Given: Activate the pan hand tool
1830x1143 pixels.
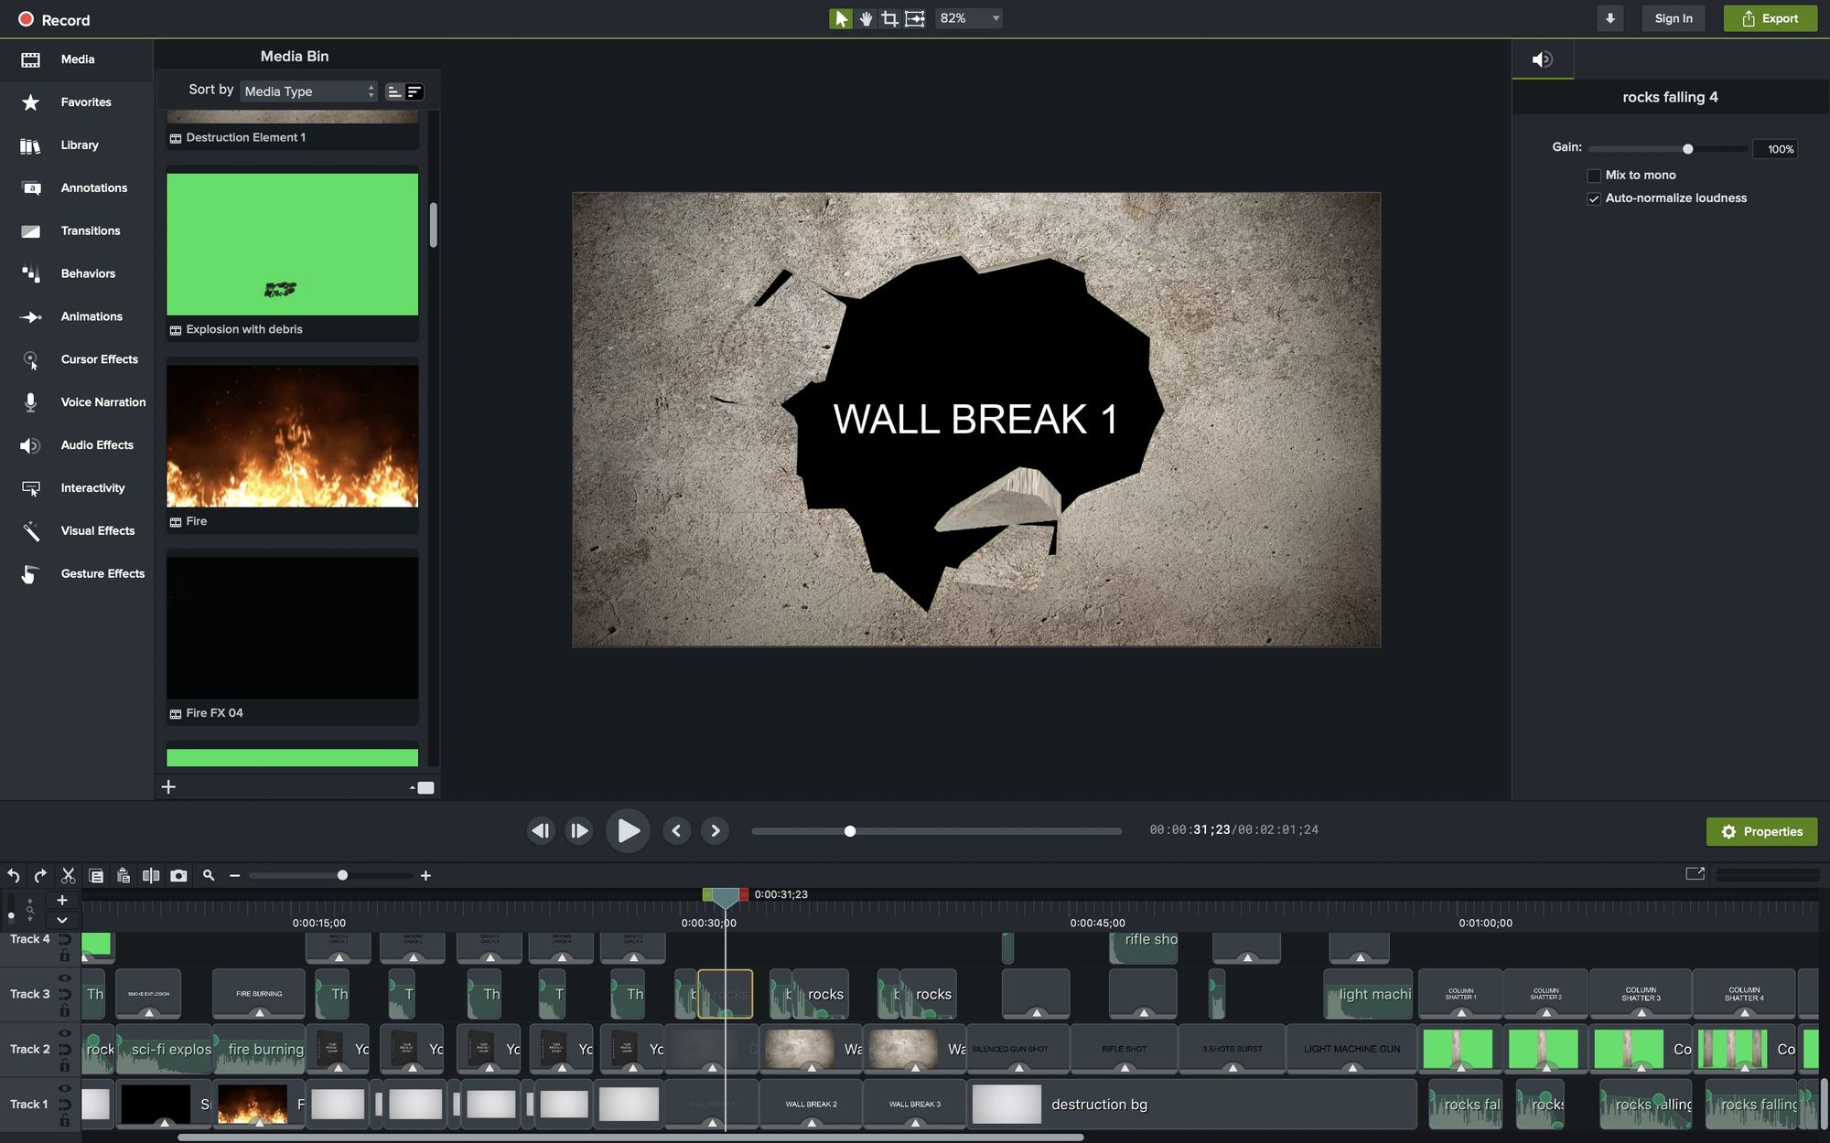Looking at the screenshot, I should pyautogui.click(x=865, y=18).
